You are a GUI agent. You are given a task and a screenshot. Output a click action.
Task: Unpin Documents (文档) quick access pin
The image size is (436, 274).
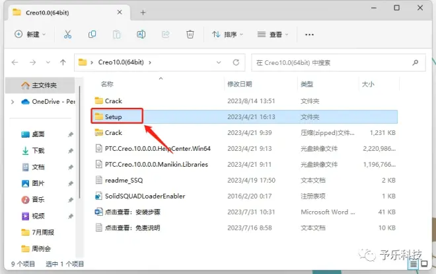(71, 167)
